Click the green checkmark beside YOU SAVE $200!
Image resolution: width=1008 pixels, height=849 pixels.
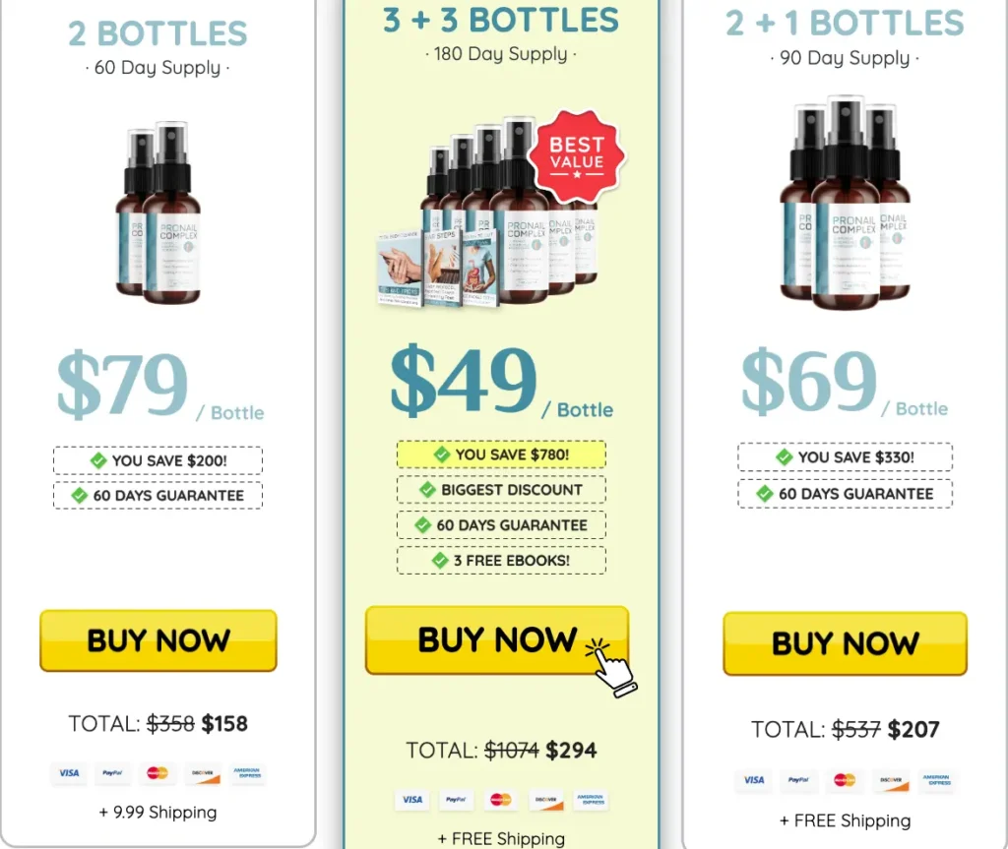(x=98, y=460)
